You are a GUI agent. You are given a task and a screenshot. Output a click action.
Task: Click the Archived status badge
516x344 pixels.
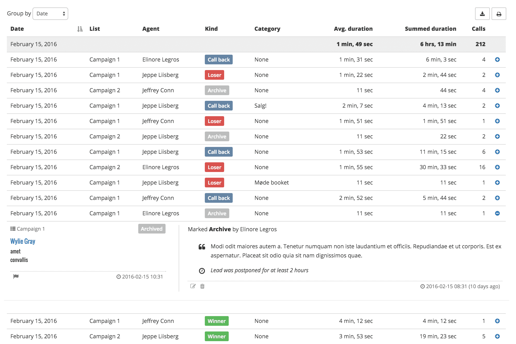152,229
